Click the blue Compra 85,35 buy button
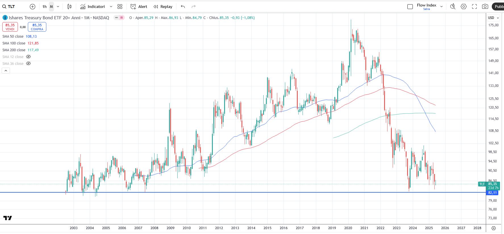504x234 pixels. tap(37, 27)
